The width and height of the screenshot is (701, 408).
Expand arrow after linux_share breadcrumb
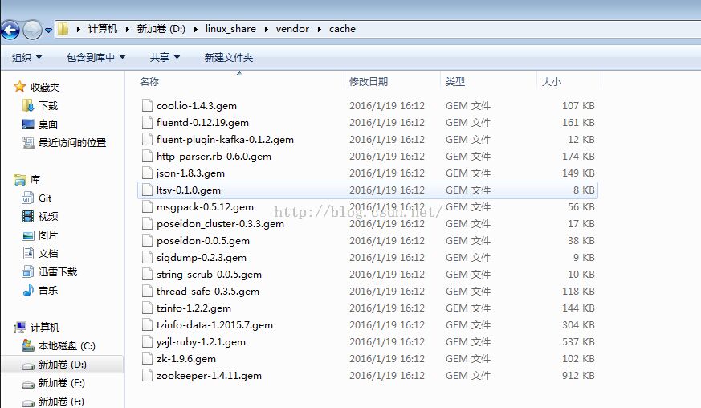pos(267,29)
